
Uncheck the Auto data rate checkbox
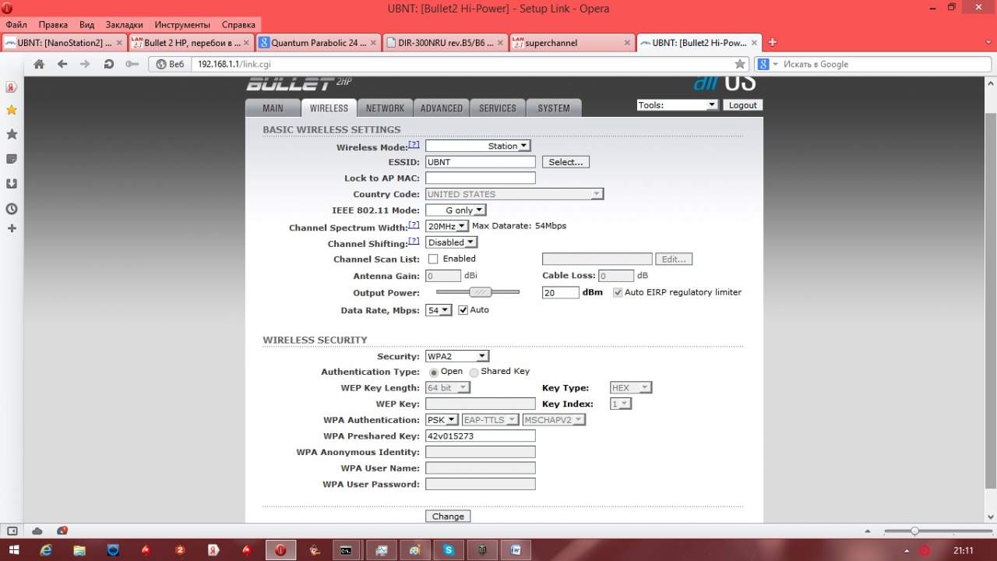[463, 310]
